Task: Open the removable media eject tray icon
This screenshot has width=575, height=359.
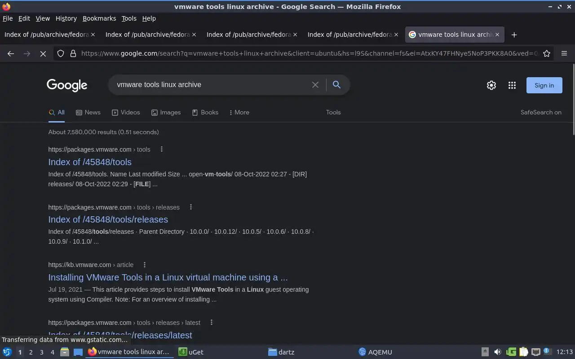Action: coord(485,352)
